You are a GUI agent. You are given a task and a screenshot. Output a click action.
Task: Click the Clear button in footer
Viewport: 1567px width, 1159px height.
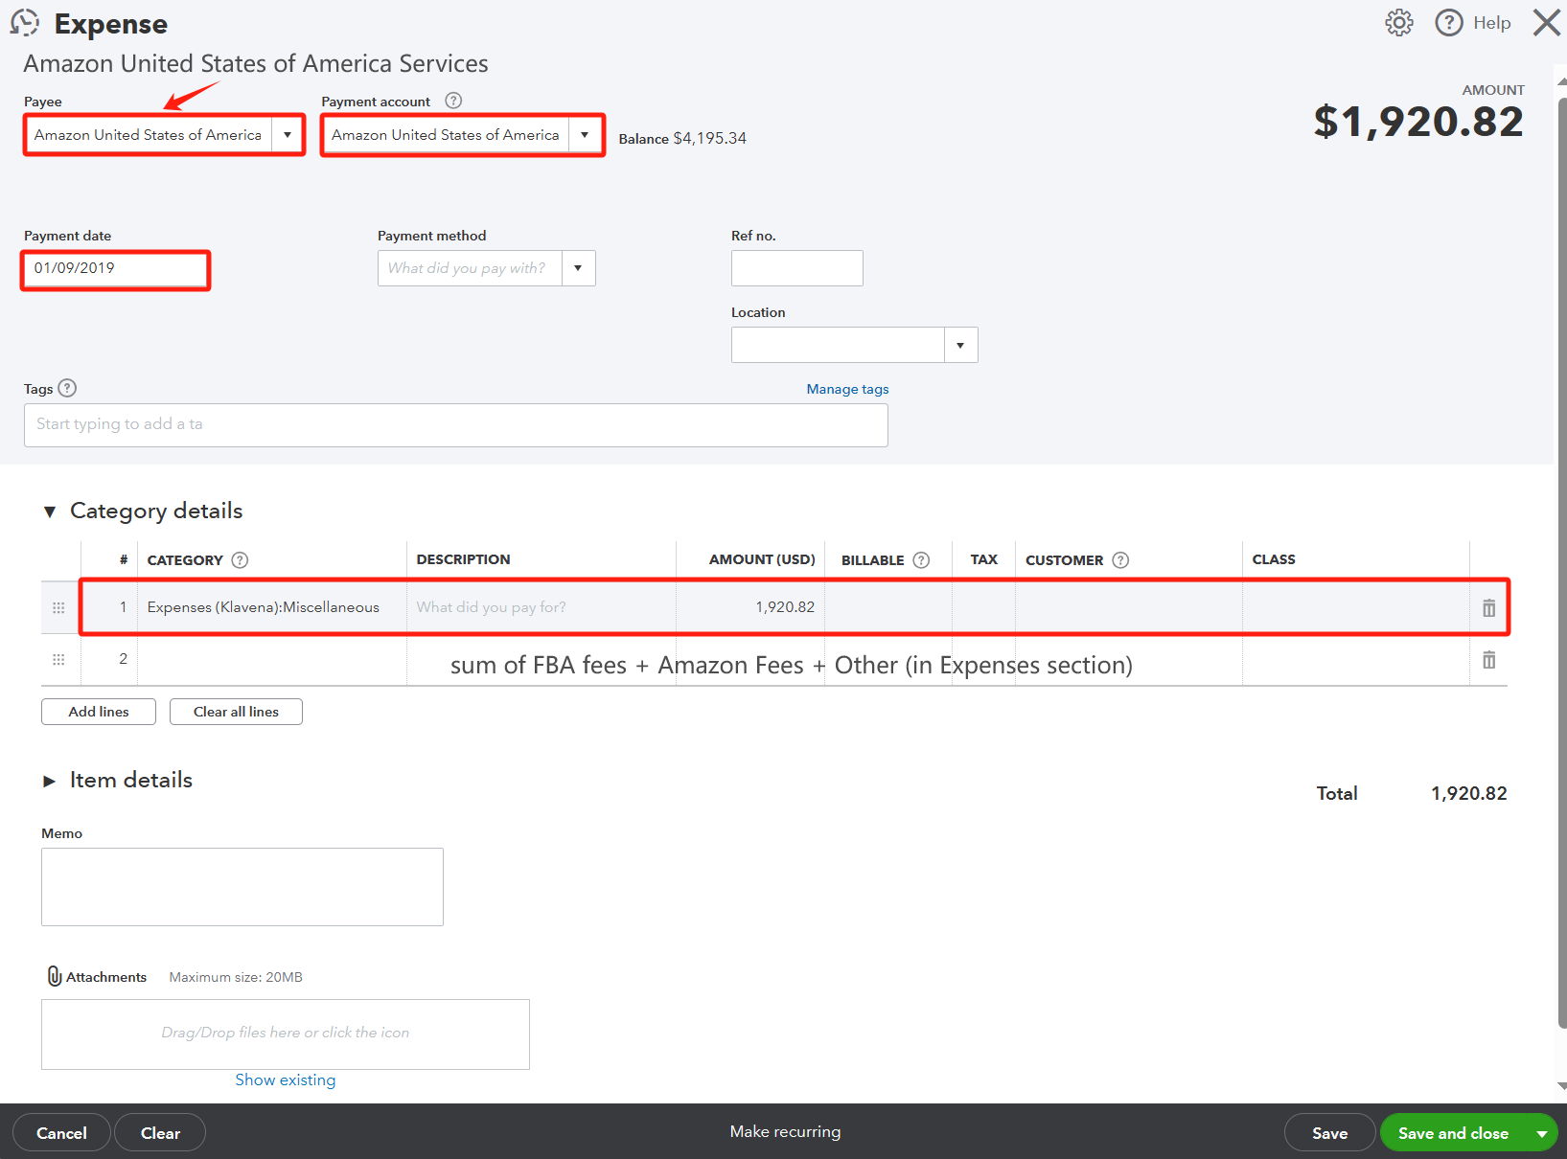160,1133
